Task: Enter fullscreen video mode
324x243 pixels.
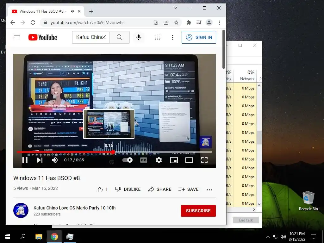Action: [x=204, y=160]
